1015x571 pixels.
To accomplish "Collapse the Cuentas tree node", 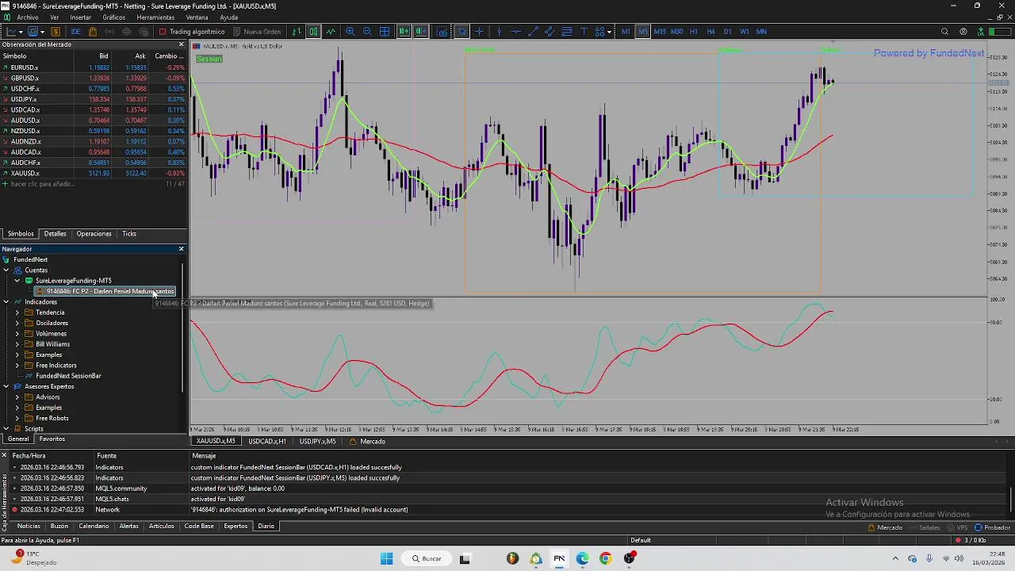I will point(6,270).
